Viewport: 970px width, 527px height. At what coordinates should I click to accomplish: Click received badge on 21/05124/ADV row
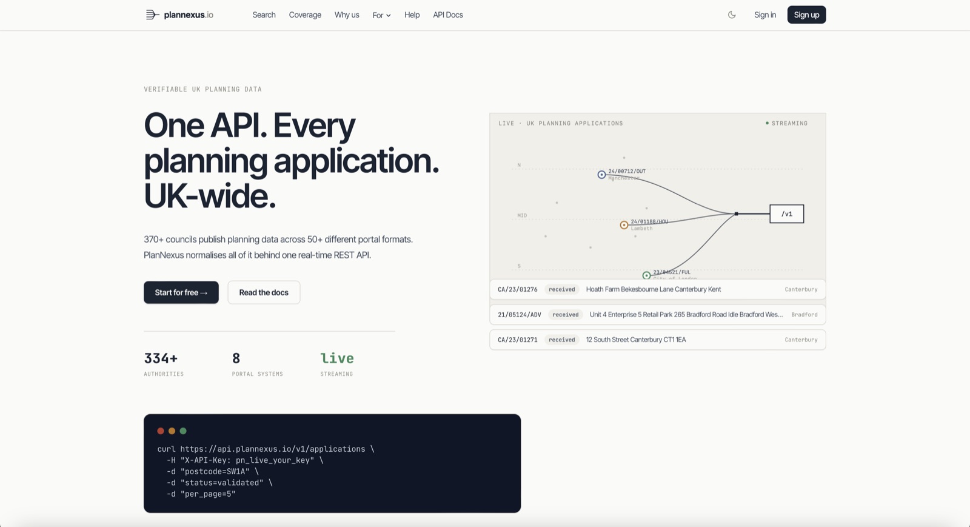pyautogui.click(x=566, y=315)
